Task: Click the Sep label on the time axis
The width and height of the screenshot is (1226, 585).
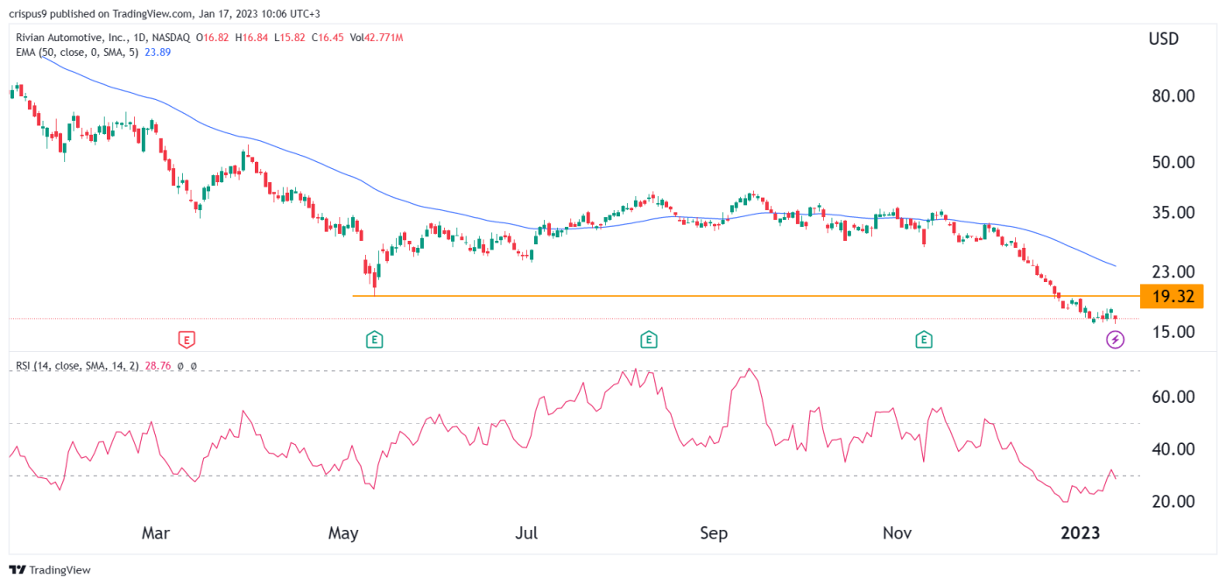Action: coord(715,532)
